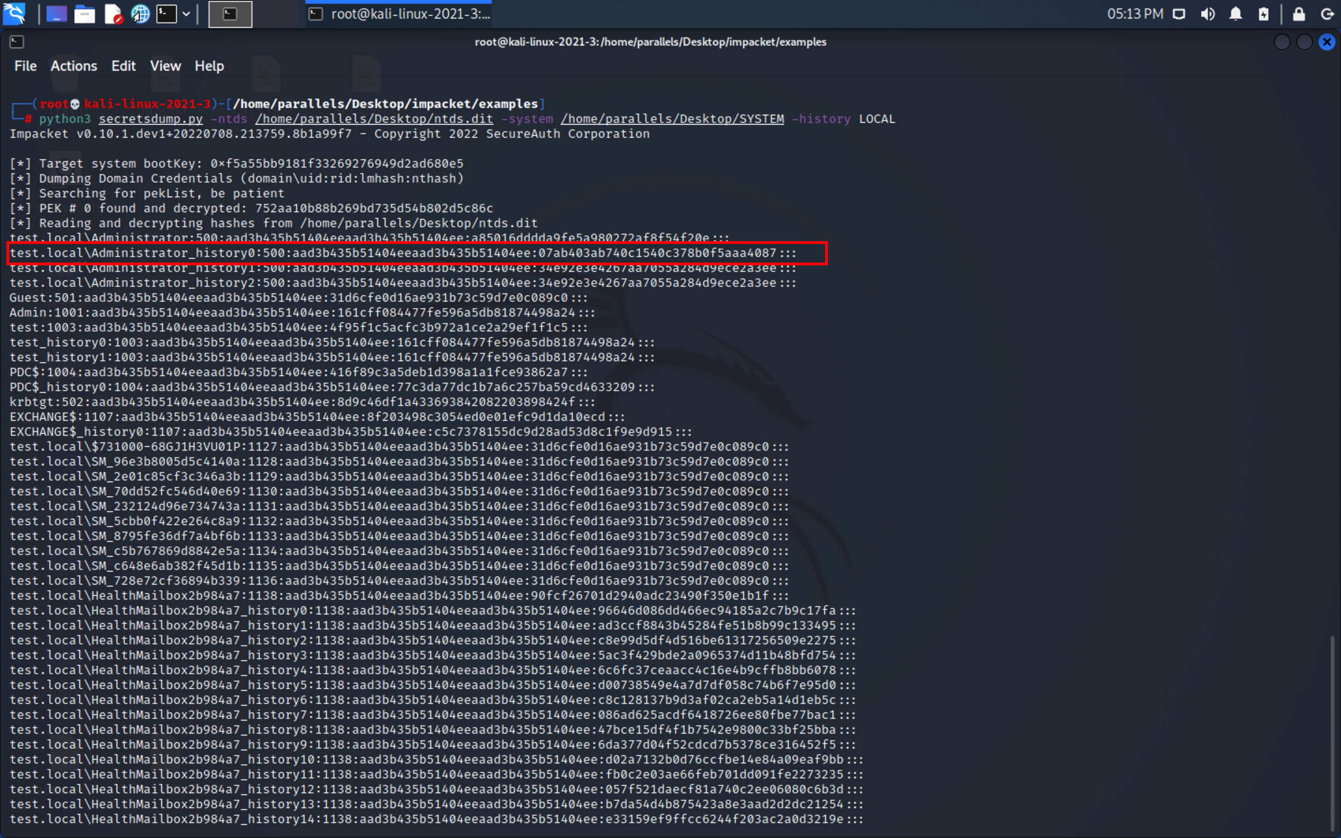Viewport: 1341px width, 838px height.
Task: Click the PEK # 0 found line
Action: 251,209
